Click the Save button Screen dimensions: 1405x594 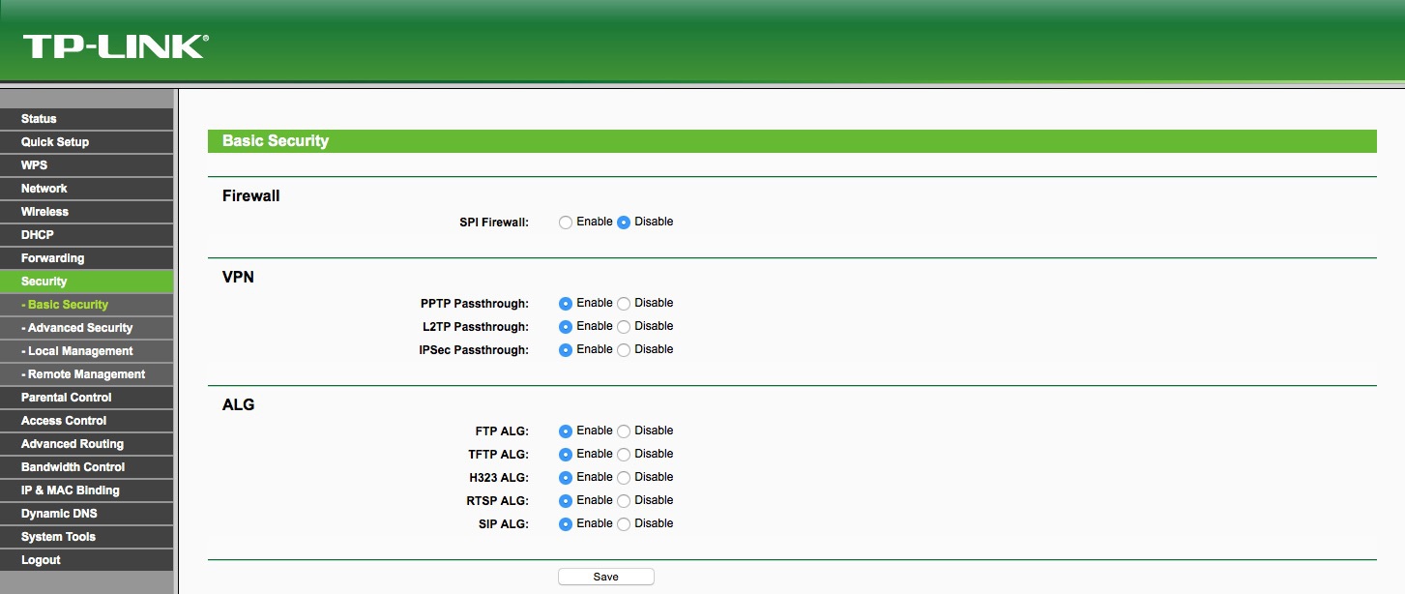[x=605, y=577]
